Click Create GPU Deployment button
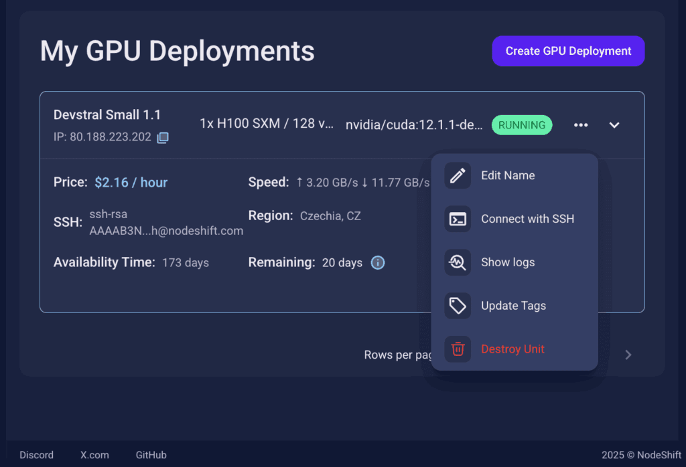The height and width of the screenshot is (467, 686). (568, 51)
